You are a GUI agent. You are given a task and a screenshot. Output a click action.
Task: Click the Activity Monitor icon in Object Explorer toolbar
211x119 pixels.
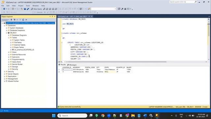[26, 20]
